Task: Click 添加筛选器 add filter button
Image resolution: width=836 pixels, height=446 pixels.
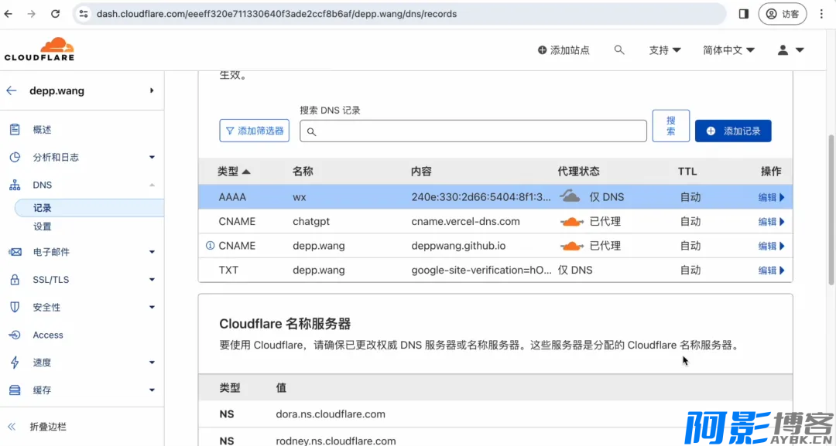Action: pyautogui.click(x=255, y=131)
